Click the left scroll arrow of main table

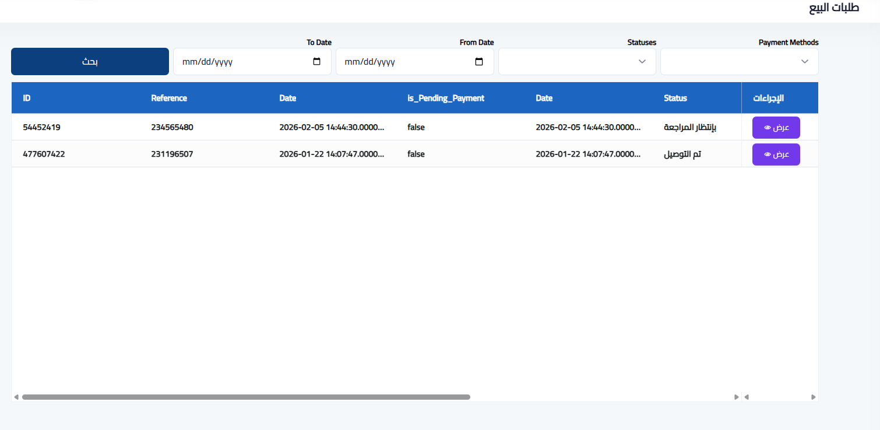click(16, 397)
